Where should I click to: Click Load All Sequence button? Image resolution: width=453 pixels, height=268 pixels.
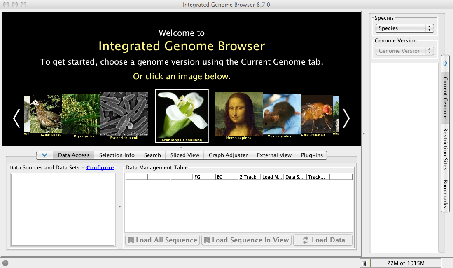click(x=163, y=240)
